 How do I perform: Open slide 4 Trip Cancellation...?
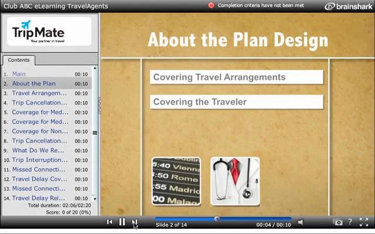point(40,103)
